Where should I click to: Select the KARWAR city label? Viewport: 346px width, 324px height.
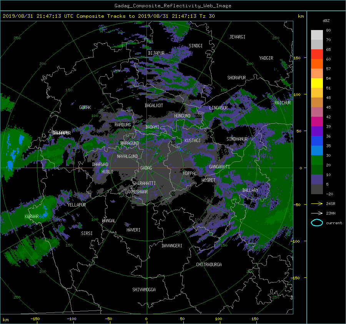coord(32,217)
